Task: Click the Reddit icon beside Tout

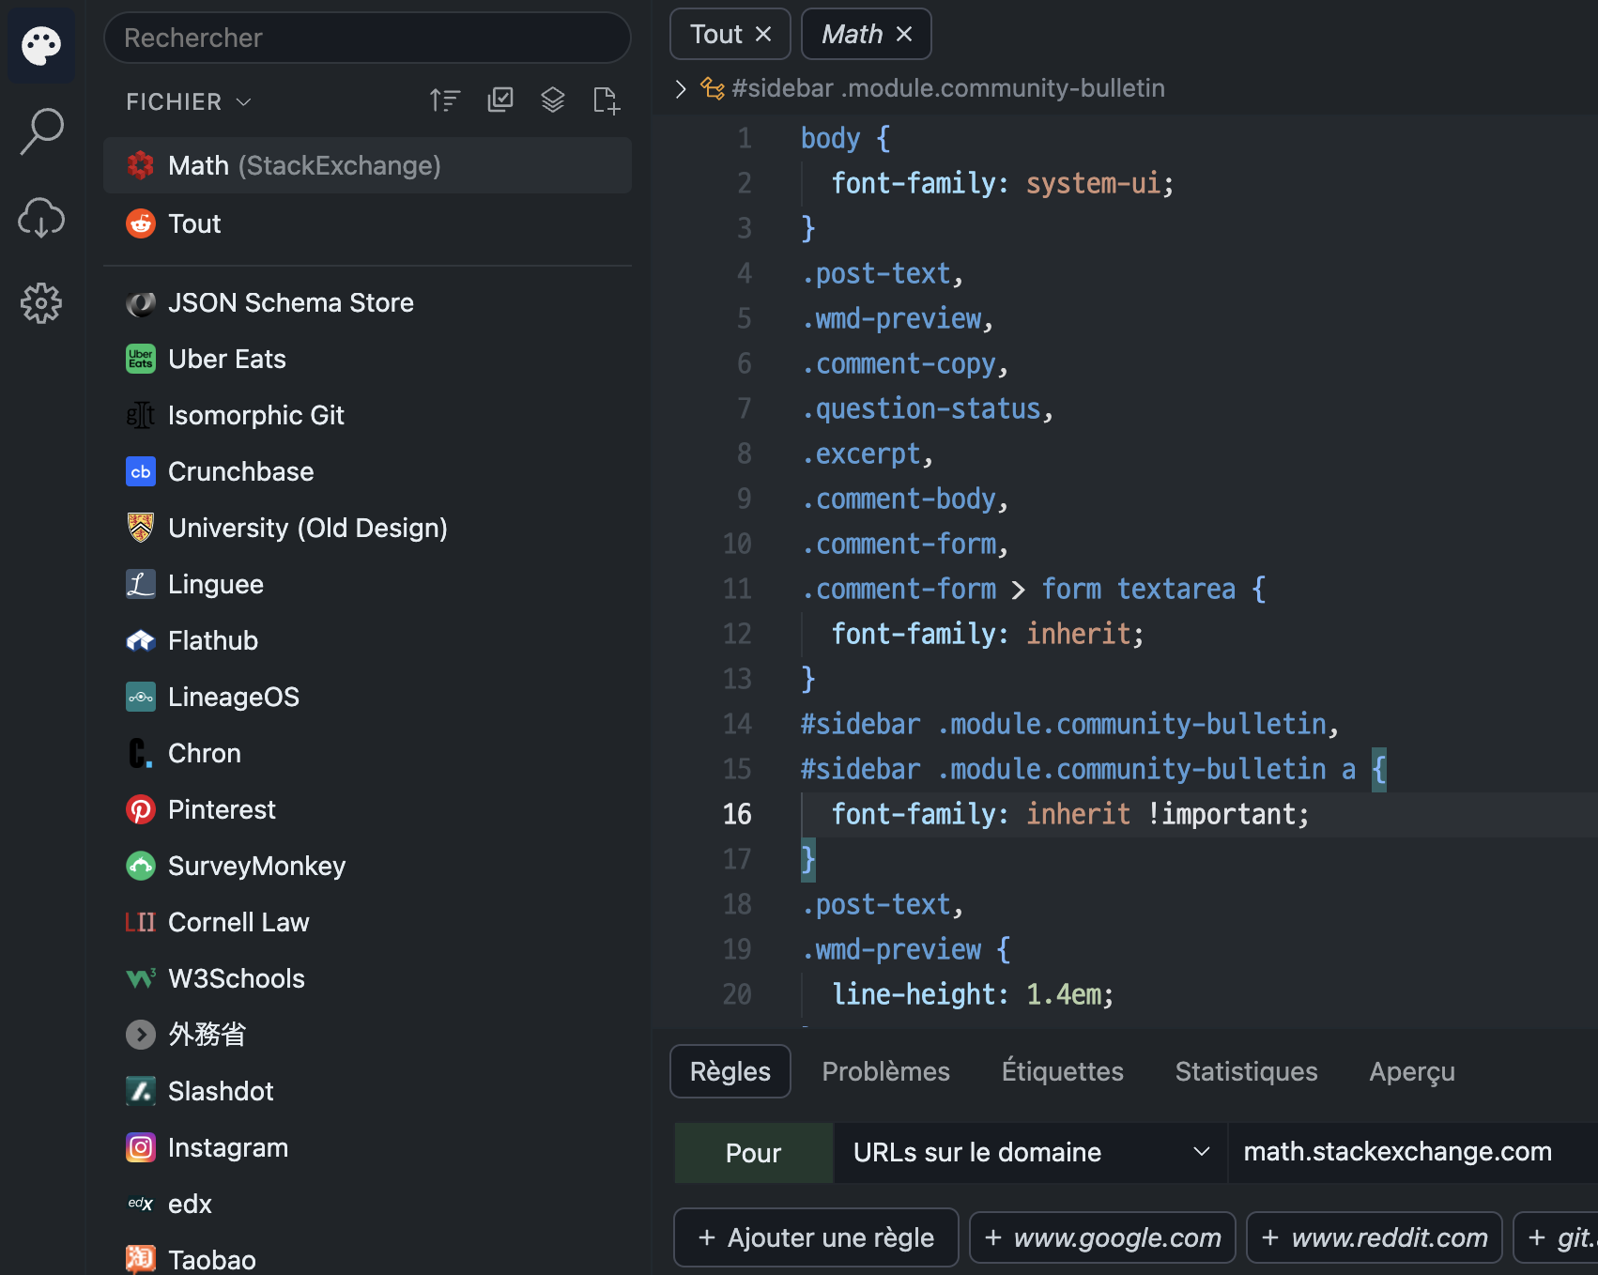Action: click(141, 223)
